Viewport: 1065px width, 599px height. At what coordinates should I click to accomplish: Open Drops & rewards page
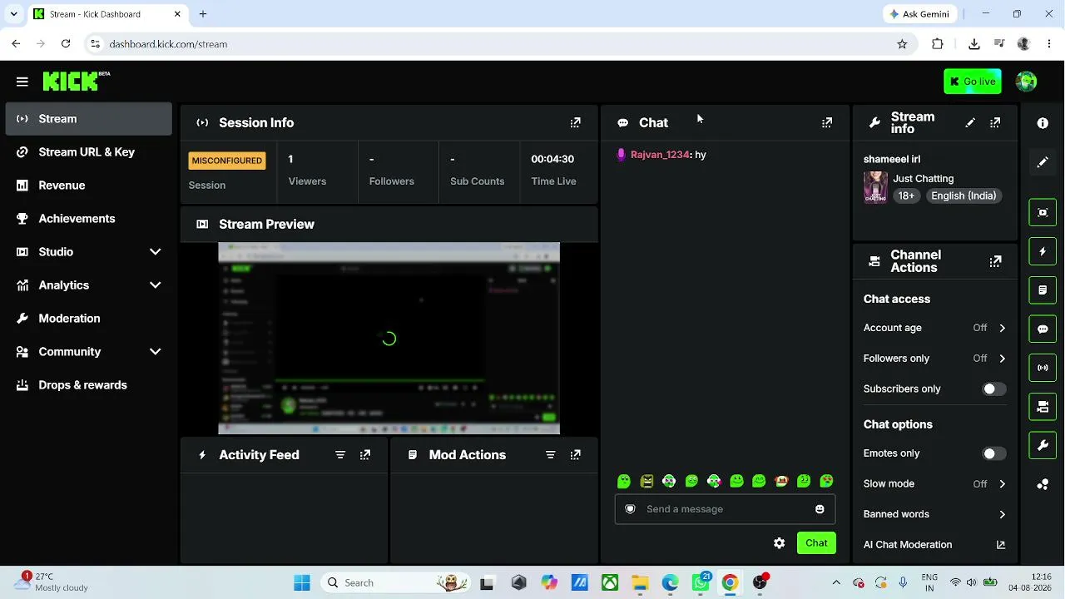pyautogui.click(x=88, y=385)
